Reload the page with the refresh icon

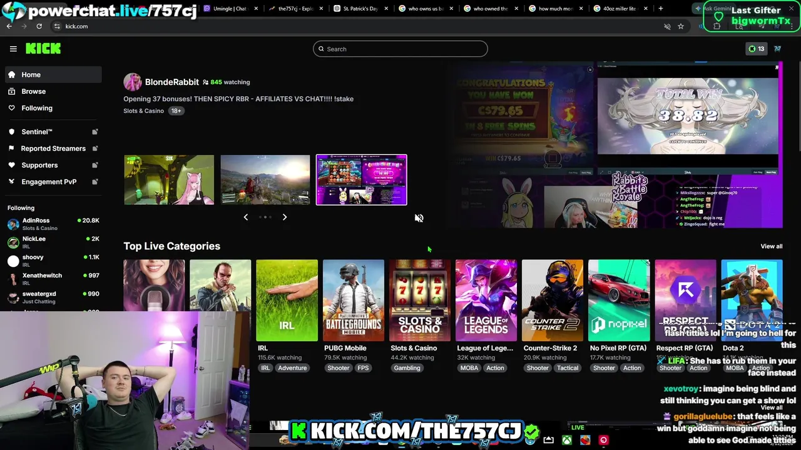[x=39, y=26]
